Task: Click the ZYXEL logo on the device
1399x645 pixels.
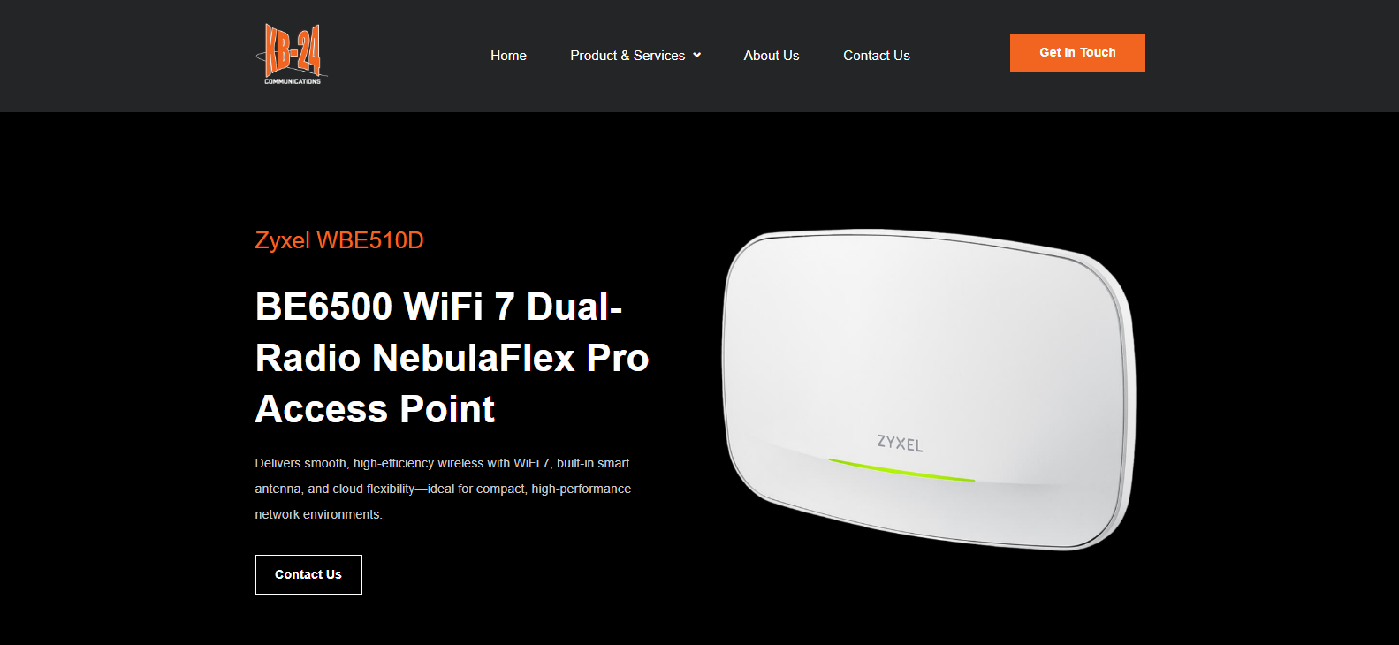Action: [900, 444]
